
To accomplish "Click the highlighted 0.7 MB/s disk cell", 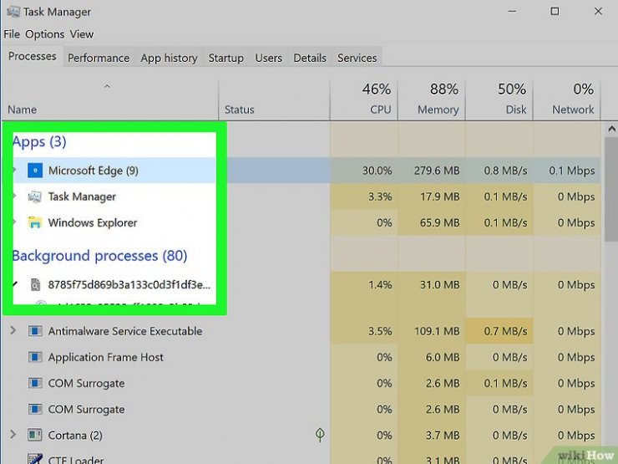I will pos(499,331).
